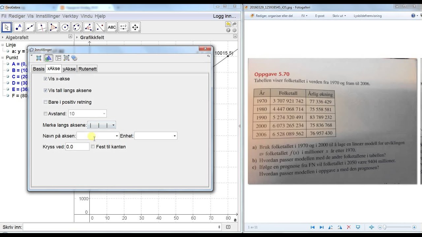Enable Avstand checkbox

click(45, 114)
